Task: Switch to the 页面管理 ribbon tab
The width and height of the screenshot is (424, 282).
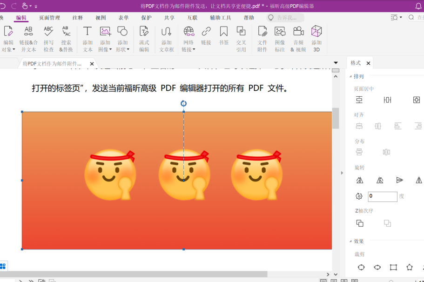Action: pos(49,18)
